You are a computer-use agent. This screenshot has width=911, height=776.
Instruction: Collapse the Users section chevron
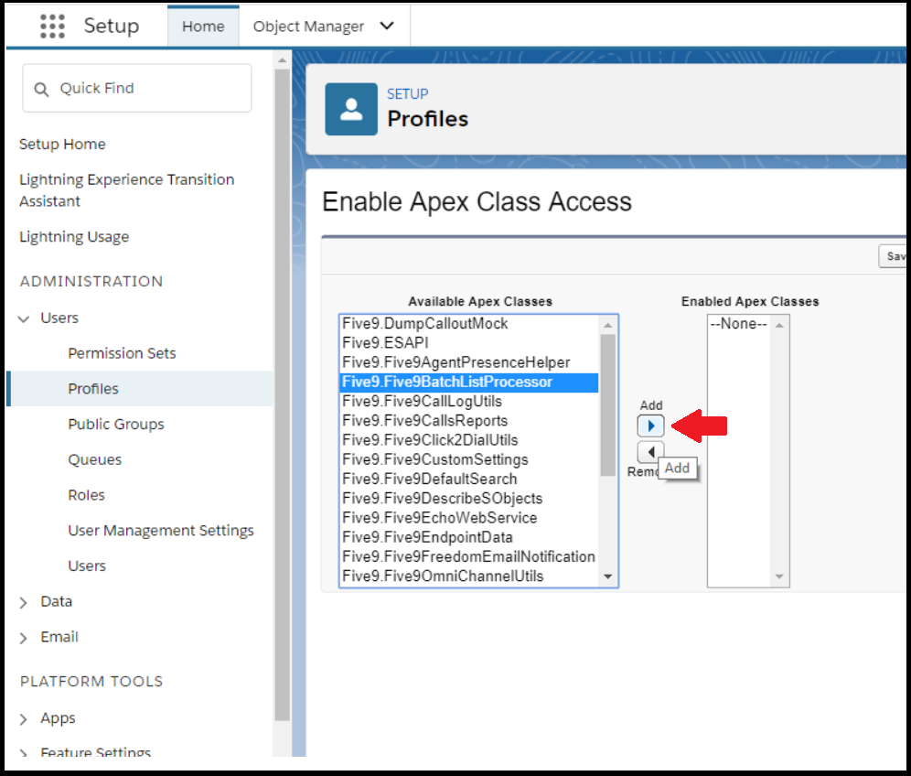pos(24,318)
